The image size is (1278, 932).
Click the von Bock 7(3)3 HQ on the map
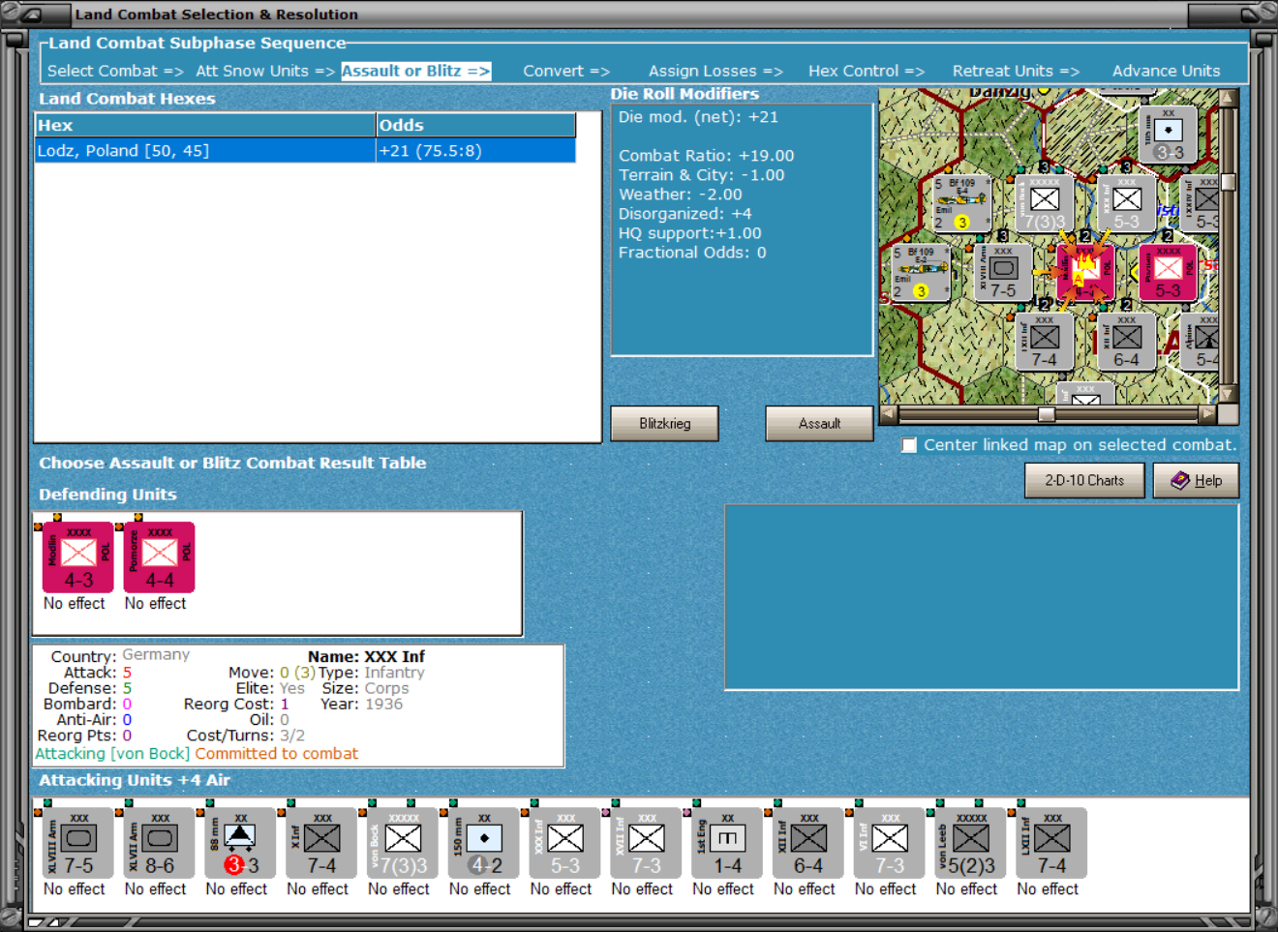pos(1044,203)
